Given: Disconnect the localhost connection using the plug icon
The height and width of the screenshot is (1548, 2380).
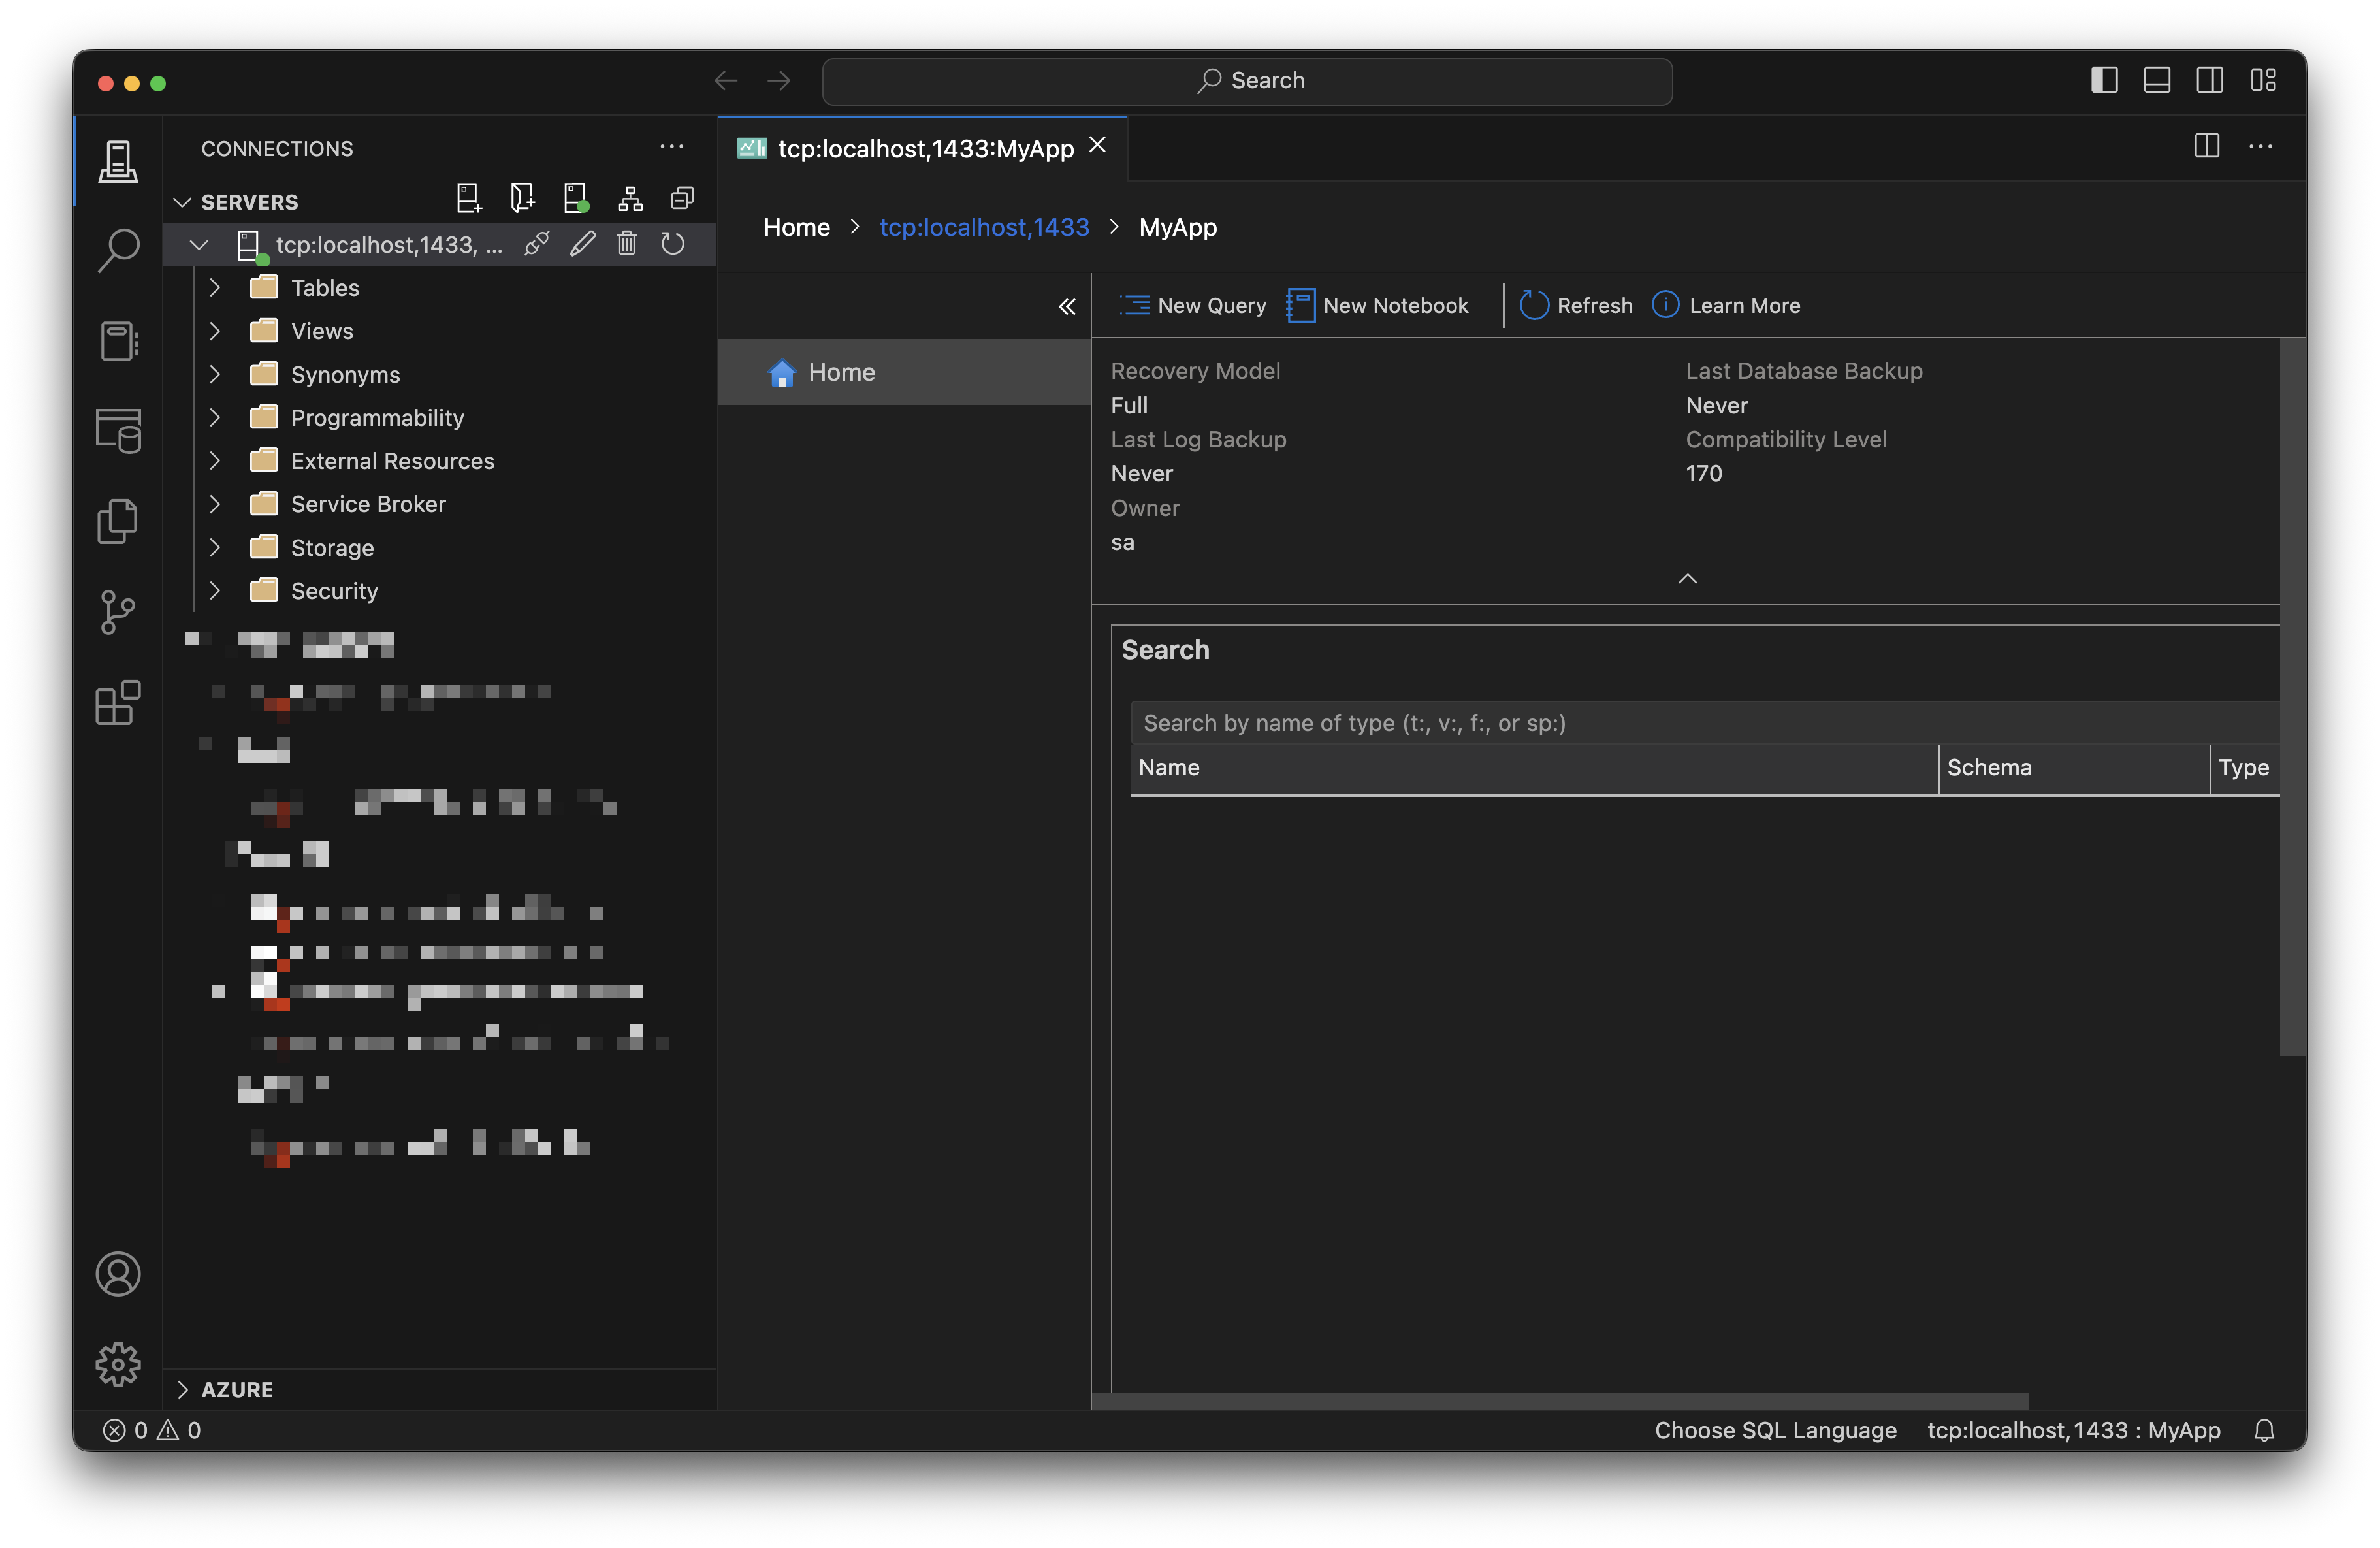Looking at the screenshot, I should 536,243.
